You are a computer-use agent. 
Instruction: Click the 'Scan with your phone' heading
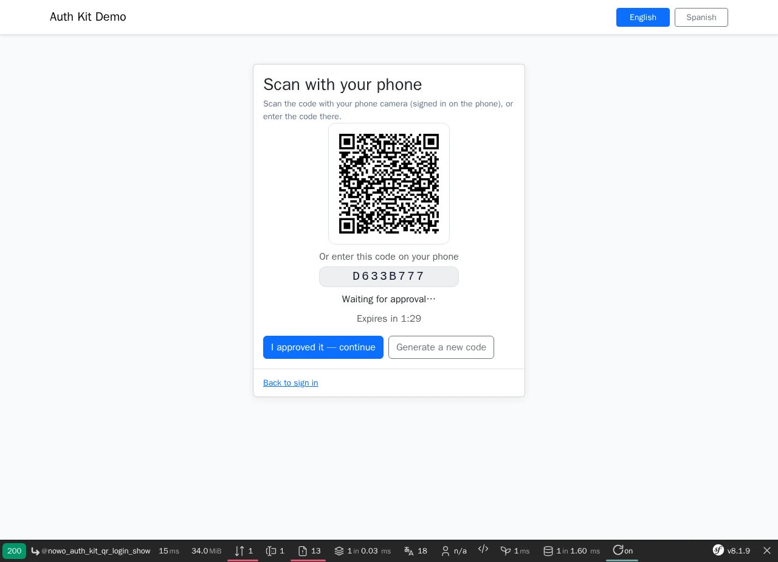(343, 85)
